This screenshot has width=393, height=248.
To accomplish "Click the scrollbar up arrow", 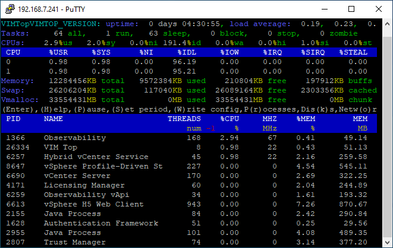I will coord(387,24).
